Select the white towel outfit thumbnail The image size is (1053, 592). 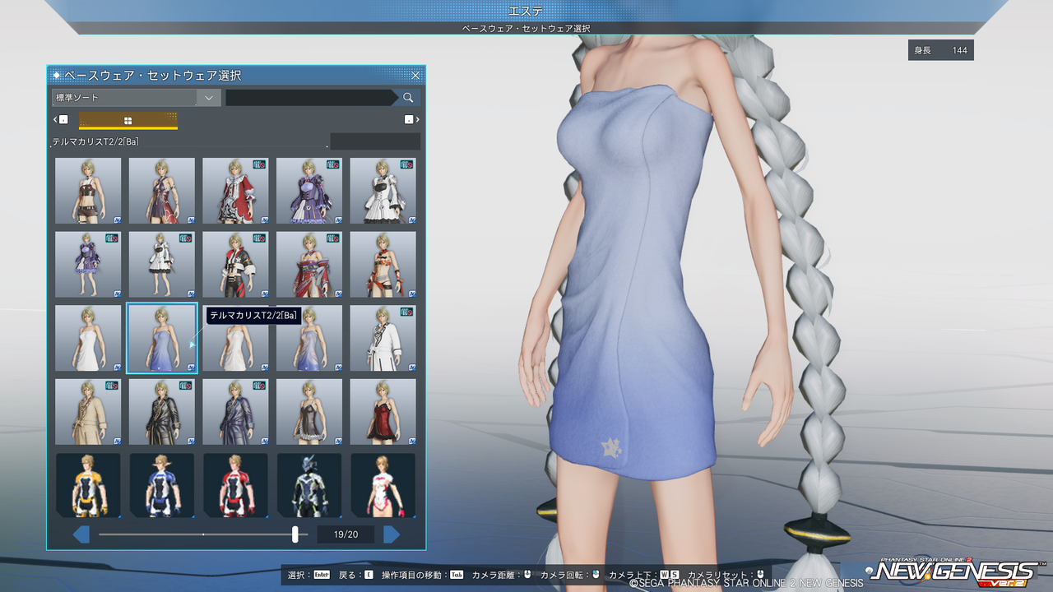point(88,338)
